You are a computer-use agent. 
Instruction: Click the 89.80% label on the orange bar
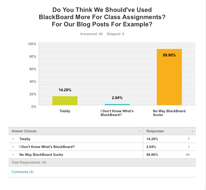pos(169,55)
